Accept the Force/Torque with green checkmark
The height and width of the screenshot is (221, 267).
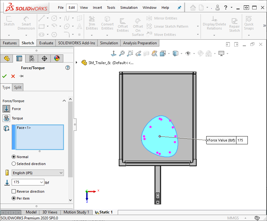(x=4, y=76)
